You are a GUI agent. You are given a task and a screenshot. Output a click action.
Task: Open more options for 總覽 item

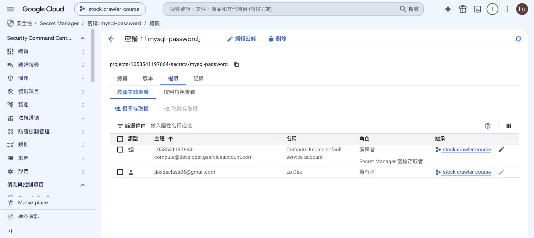(x=83, y=52)
